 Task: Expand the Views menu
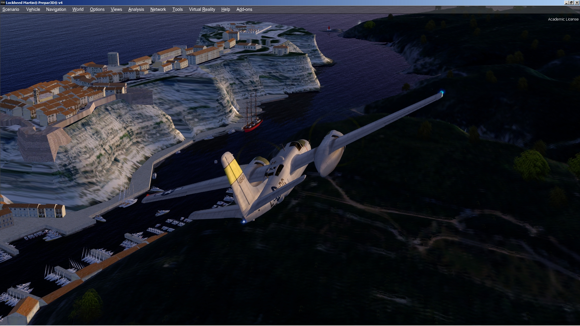(x=116, y=9)
